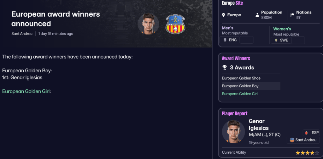The height and width of the screenshot is (159, 323).
Task: Select European Golden Girl in awards list
Action: (x=240, y=94)
